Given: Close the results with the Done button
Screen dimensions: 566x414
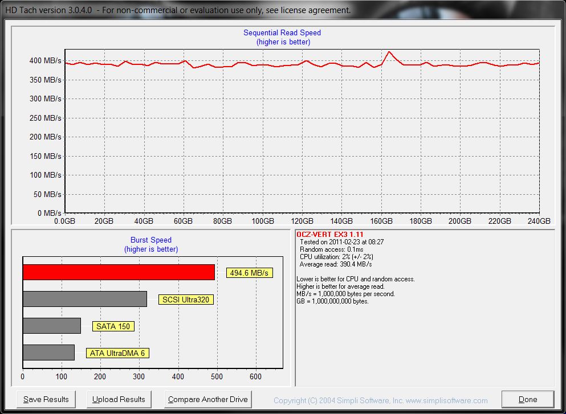Looking at the screenshot, I should (527, 399).
